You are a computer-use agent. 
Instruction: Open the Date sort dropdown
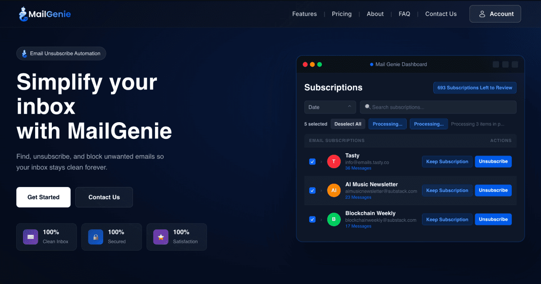click(330, 107)
